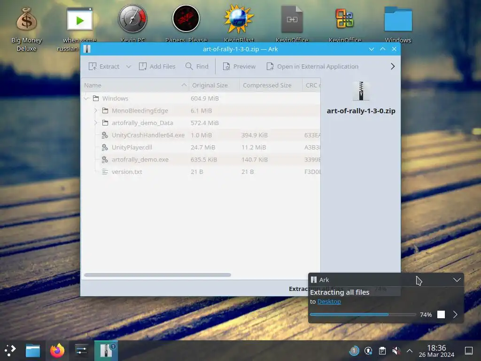This screenshot has height=361, width=481.
Task: Open the application launcher menu
Action: (x=10, y=351)
